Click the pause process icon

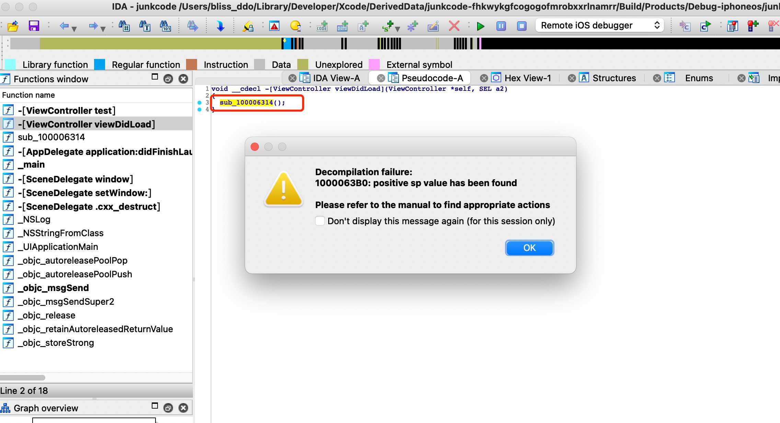pos(501,26)
